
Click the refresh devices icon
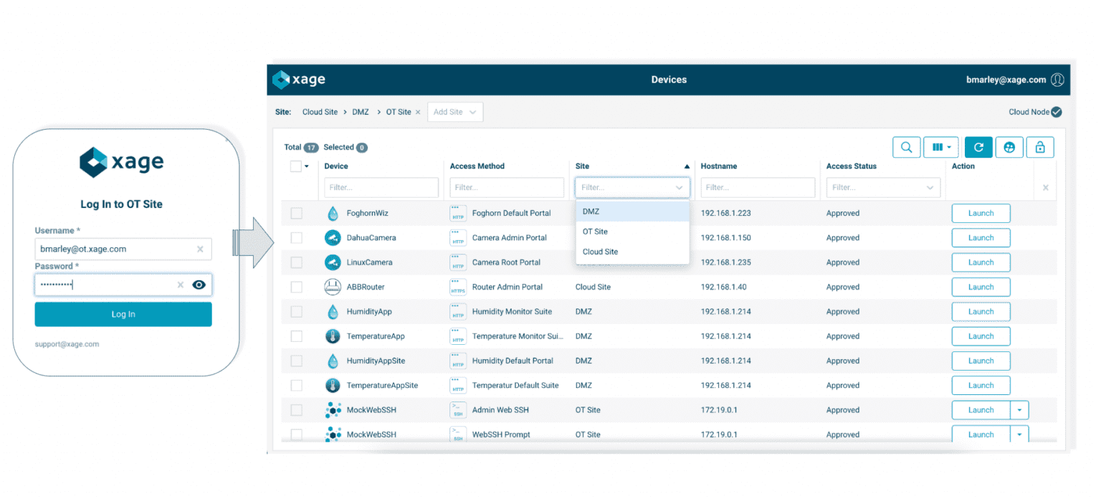click(978, 147)
